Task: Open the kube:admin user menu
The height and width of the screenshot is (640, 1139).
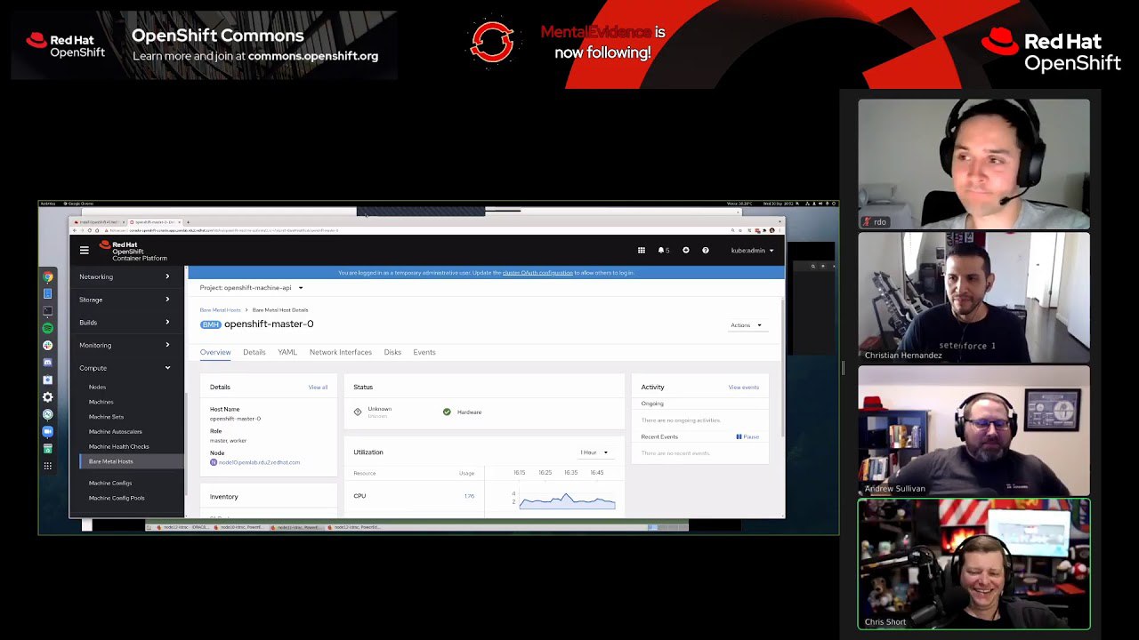Action: (752, 251)
